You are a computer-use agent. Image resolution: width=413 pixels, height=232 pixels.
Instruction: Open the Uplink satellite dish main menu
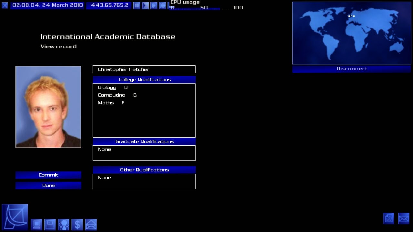pos(15,216)
